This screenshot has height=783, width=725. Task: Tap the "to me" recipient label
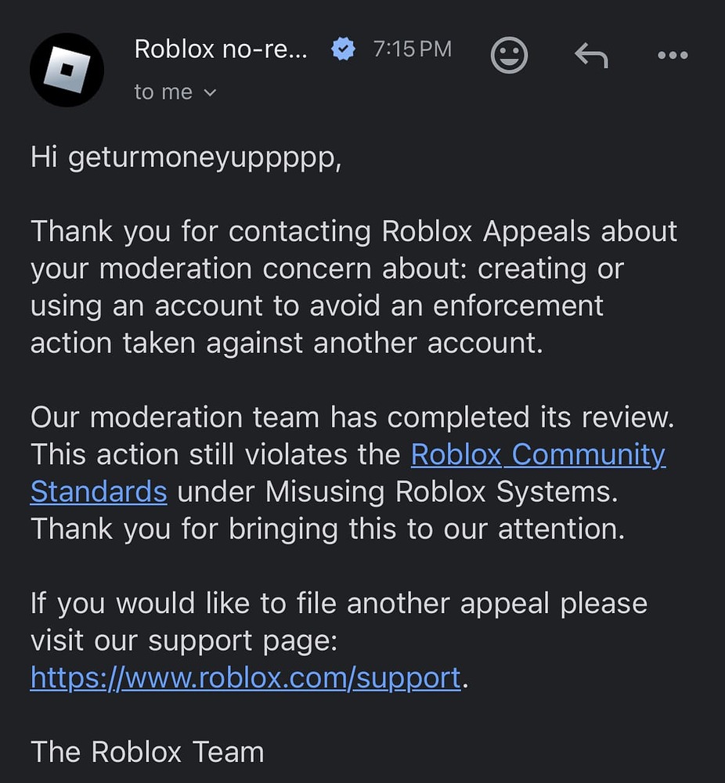point(163,92)
